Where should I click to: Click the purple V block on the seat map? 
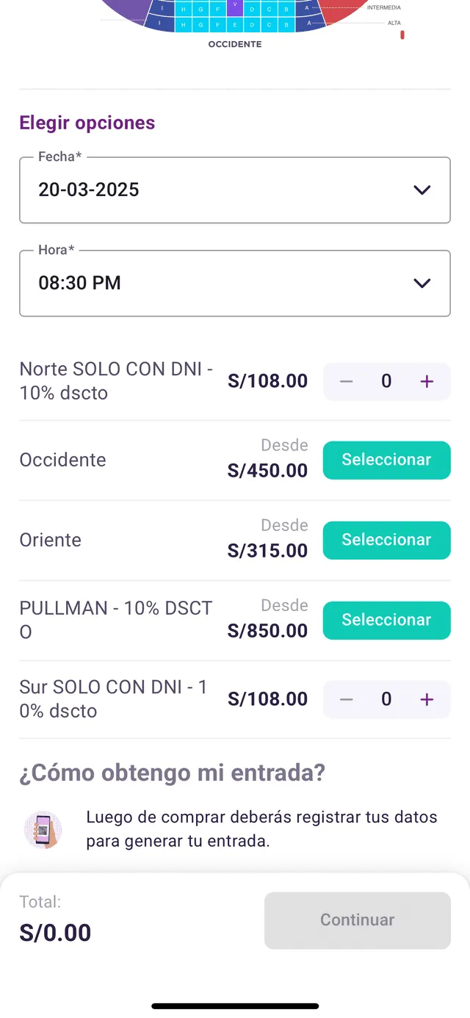[x=236, y=8]
